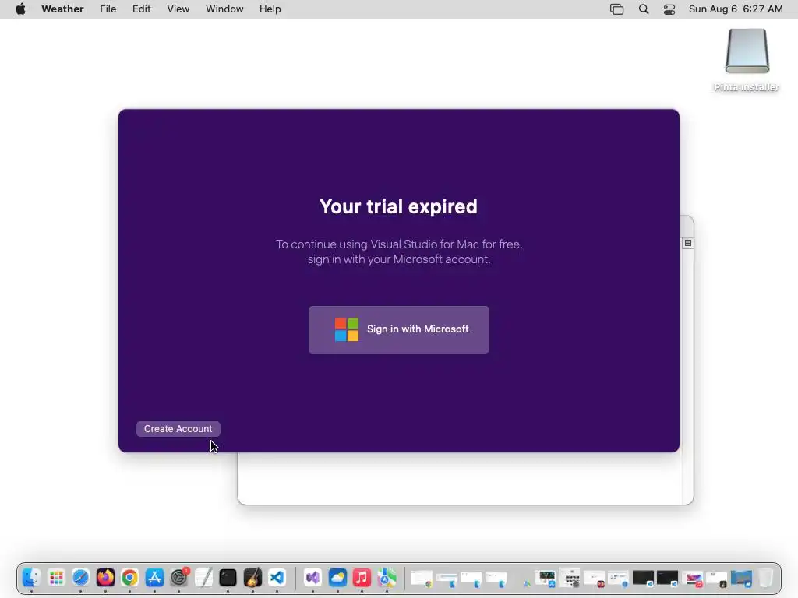Open the App Store from the Dock

coord(154,578)
